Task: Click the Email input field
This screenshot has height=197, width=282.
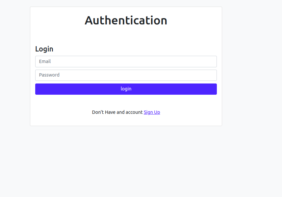Action: coord(126,61)
